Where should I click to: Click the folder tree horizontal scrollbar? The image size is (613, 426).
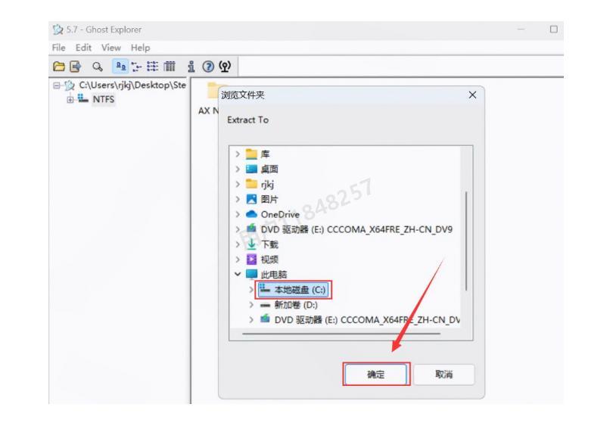coord(341,334)
